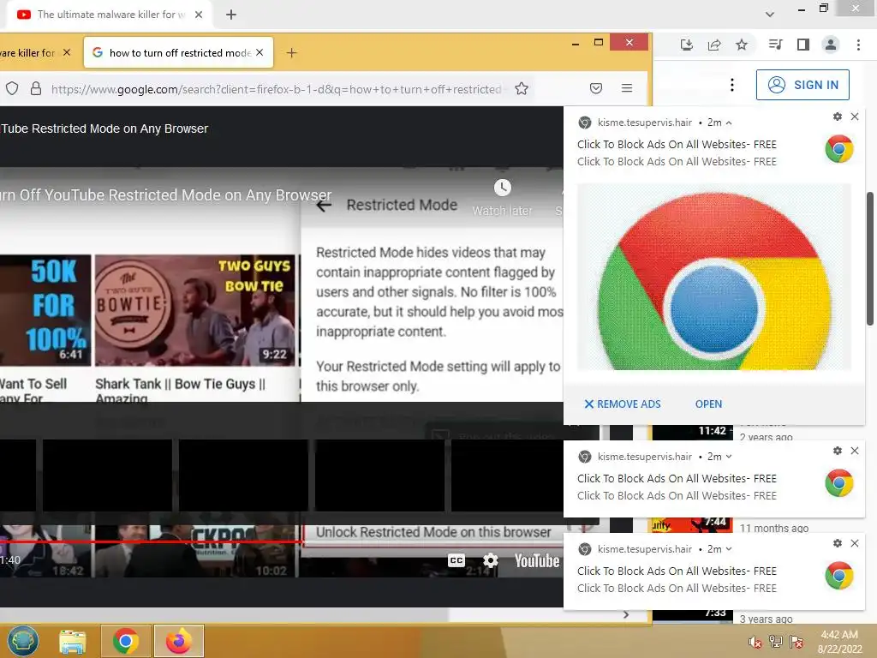Open the Chrome tab search dropdown arrow
The height and width of the screenshot is (658, 877).
point(770,15)
